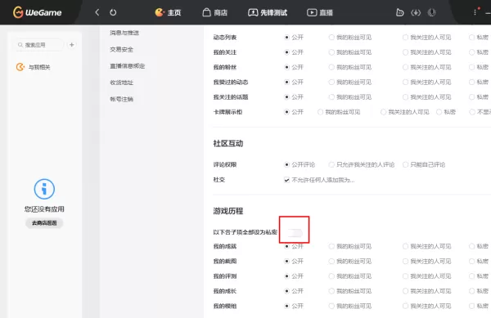Click the 社区互动 section heading
The image size is (491, 318).
[228, 144]
